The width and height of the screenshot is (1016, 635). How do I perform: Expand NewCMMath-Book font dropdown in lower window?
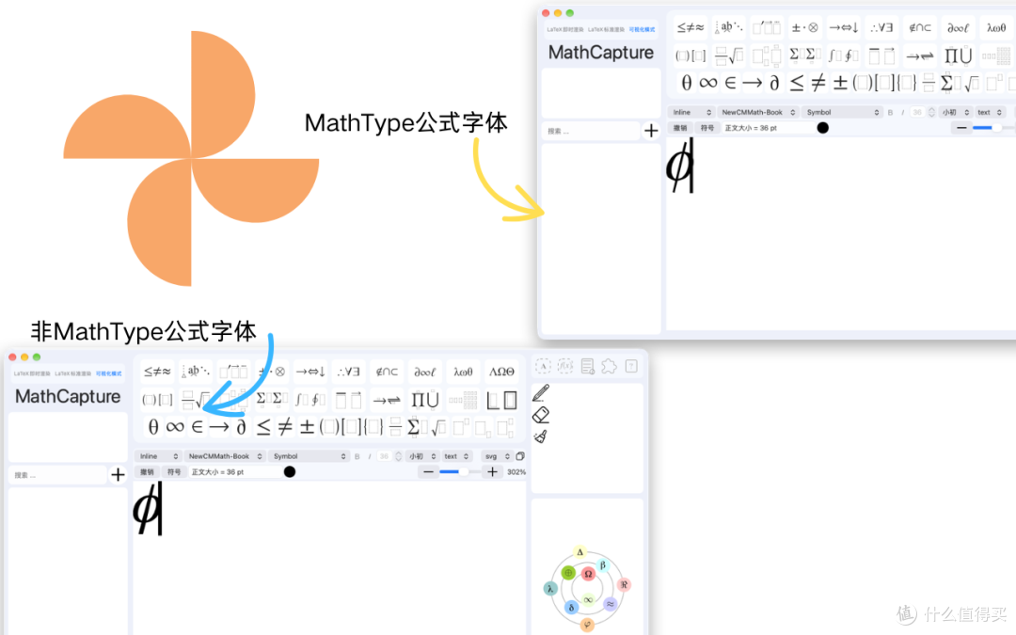(x=224, y=456)
